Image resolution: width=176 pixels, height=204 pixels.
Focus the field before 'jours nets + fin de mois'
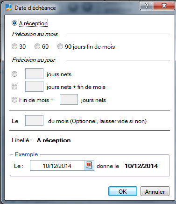(34, 86)
